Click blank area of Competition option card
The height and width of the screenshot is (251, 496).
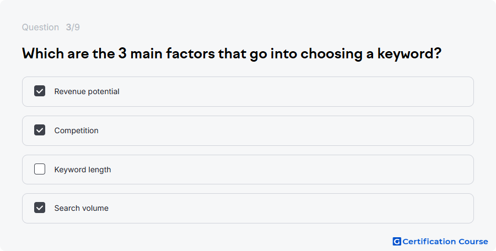click(285, 130)
